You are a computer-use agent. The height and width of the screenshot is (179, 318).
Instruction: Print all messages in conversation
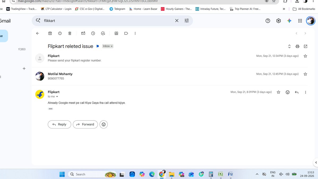(298, 46)
